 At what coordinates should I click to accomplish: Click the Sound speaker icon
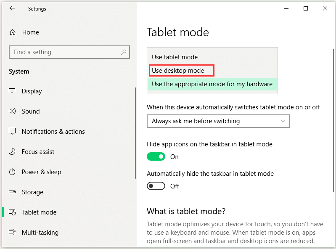(12, 111)
